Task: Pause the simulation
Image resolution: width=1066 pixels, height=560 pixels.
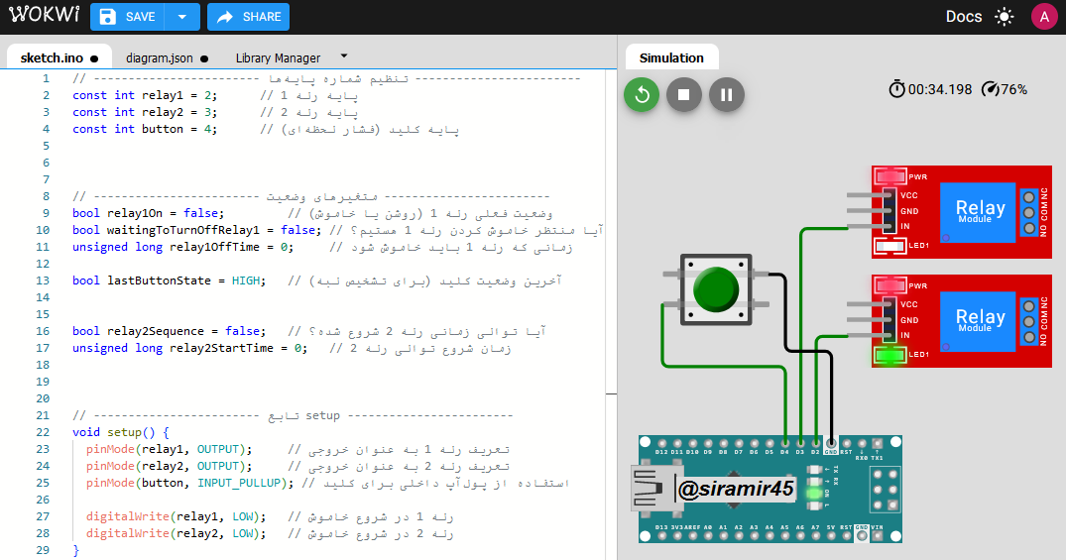Action: click(x=727, y=95)
